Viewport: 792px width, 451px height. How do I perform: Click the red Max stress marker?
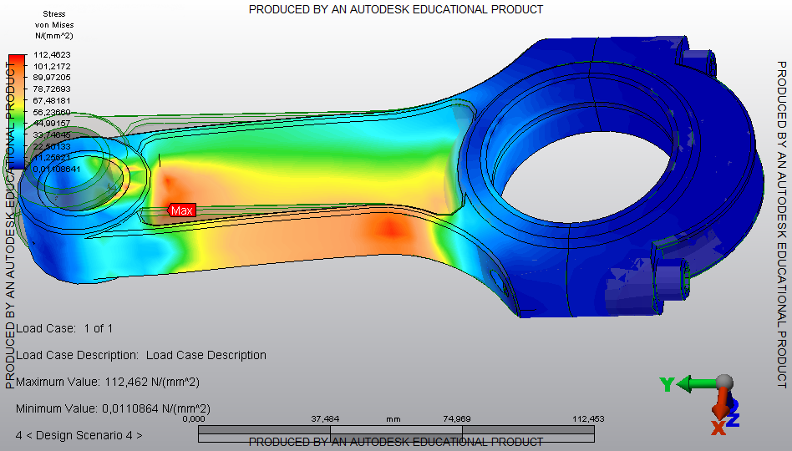tap(182, 210)
